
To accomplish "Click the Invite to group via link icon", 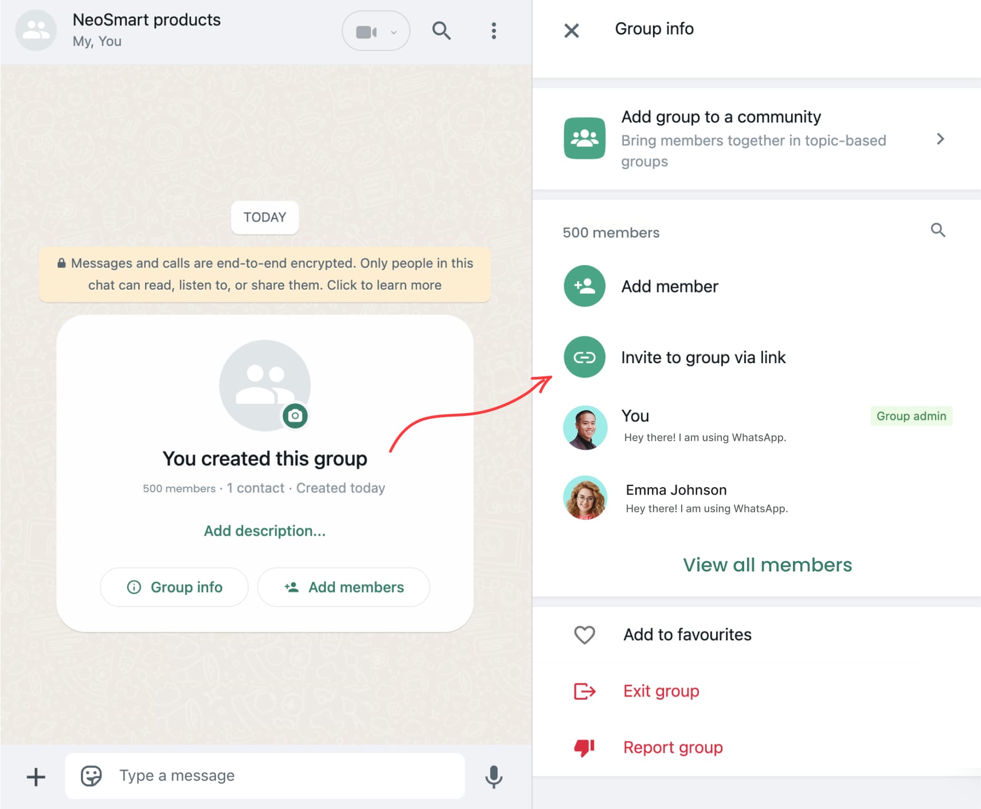I will pos(584,357).
